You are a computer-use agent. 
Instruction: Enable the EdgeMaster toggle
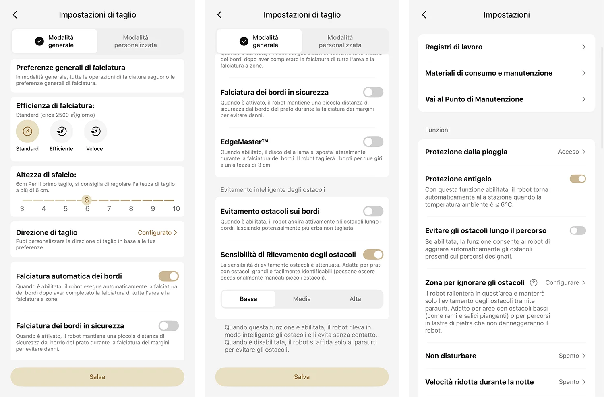373,142
